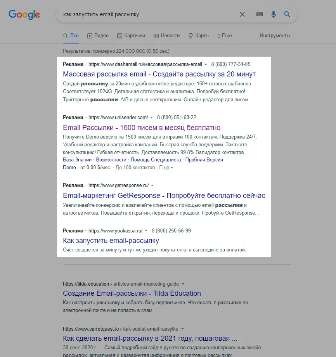The height and width of the screenshot is (357, 336).
Task: Open the dropdown arrow beside getresponse.ru URL
Action: (x=152, y=185)
